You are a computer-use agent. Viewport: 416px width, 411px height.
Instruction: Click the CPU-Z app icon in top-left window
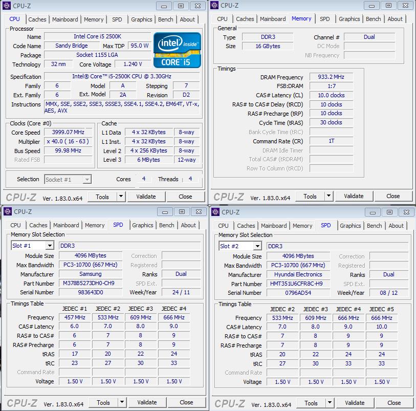[x=7, y=6]
